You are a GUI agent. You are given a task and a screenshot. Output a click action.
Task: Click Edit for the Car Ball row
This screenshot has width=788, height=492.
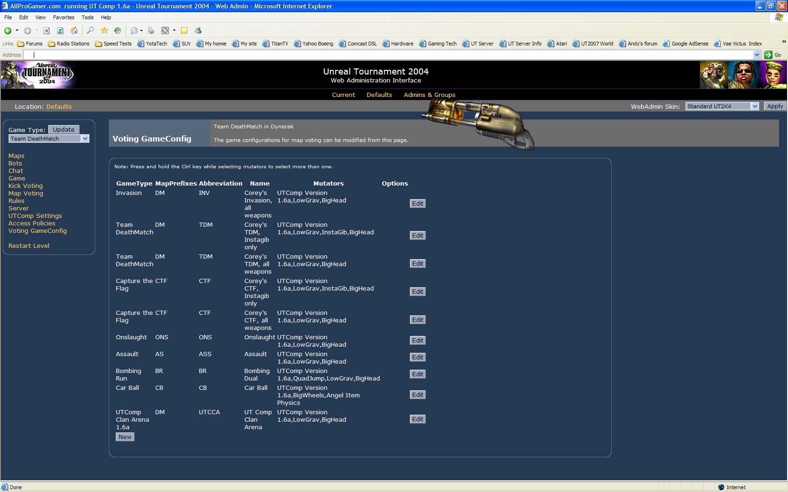[x=417, y=395]
